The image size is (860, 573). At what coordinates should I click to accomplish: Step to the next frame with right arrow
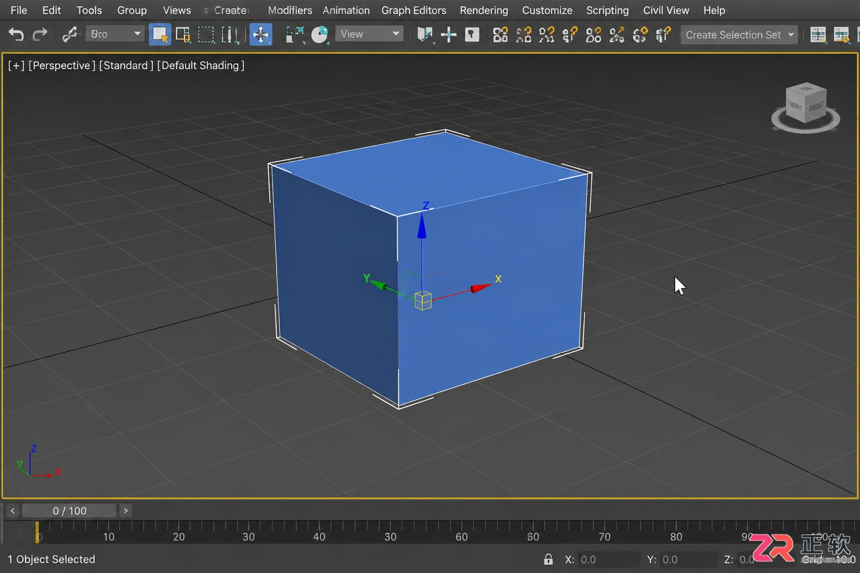[x=125, y=510]
